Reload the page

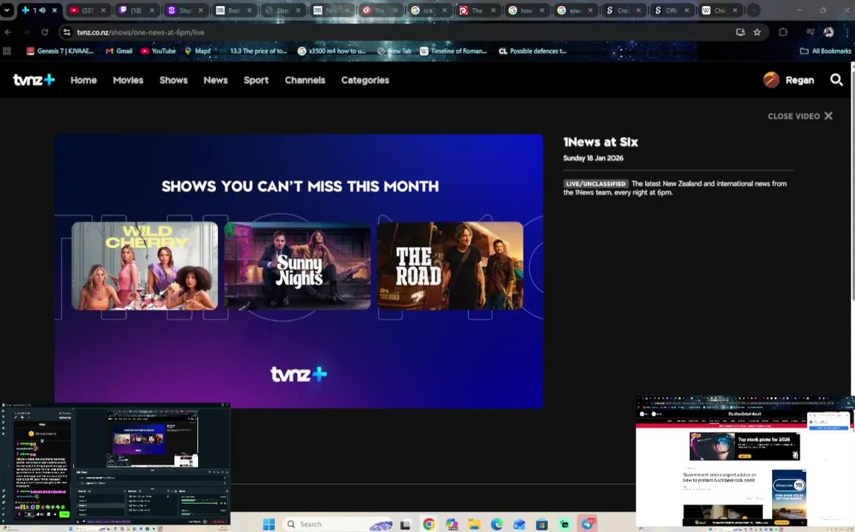(45, 33)
